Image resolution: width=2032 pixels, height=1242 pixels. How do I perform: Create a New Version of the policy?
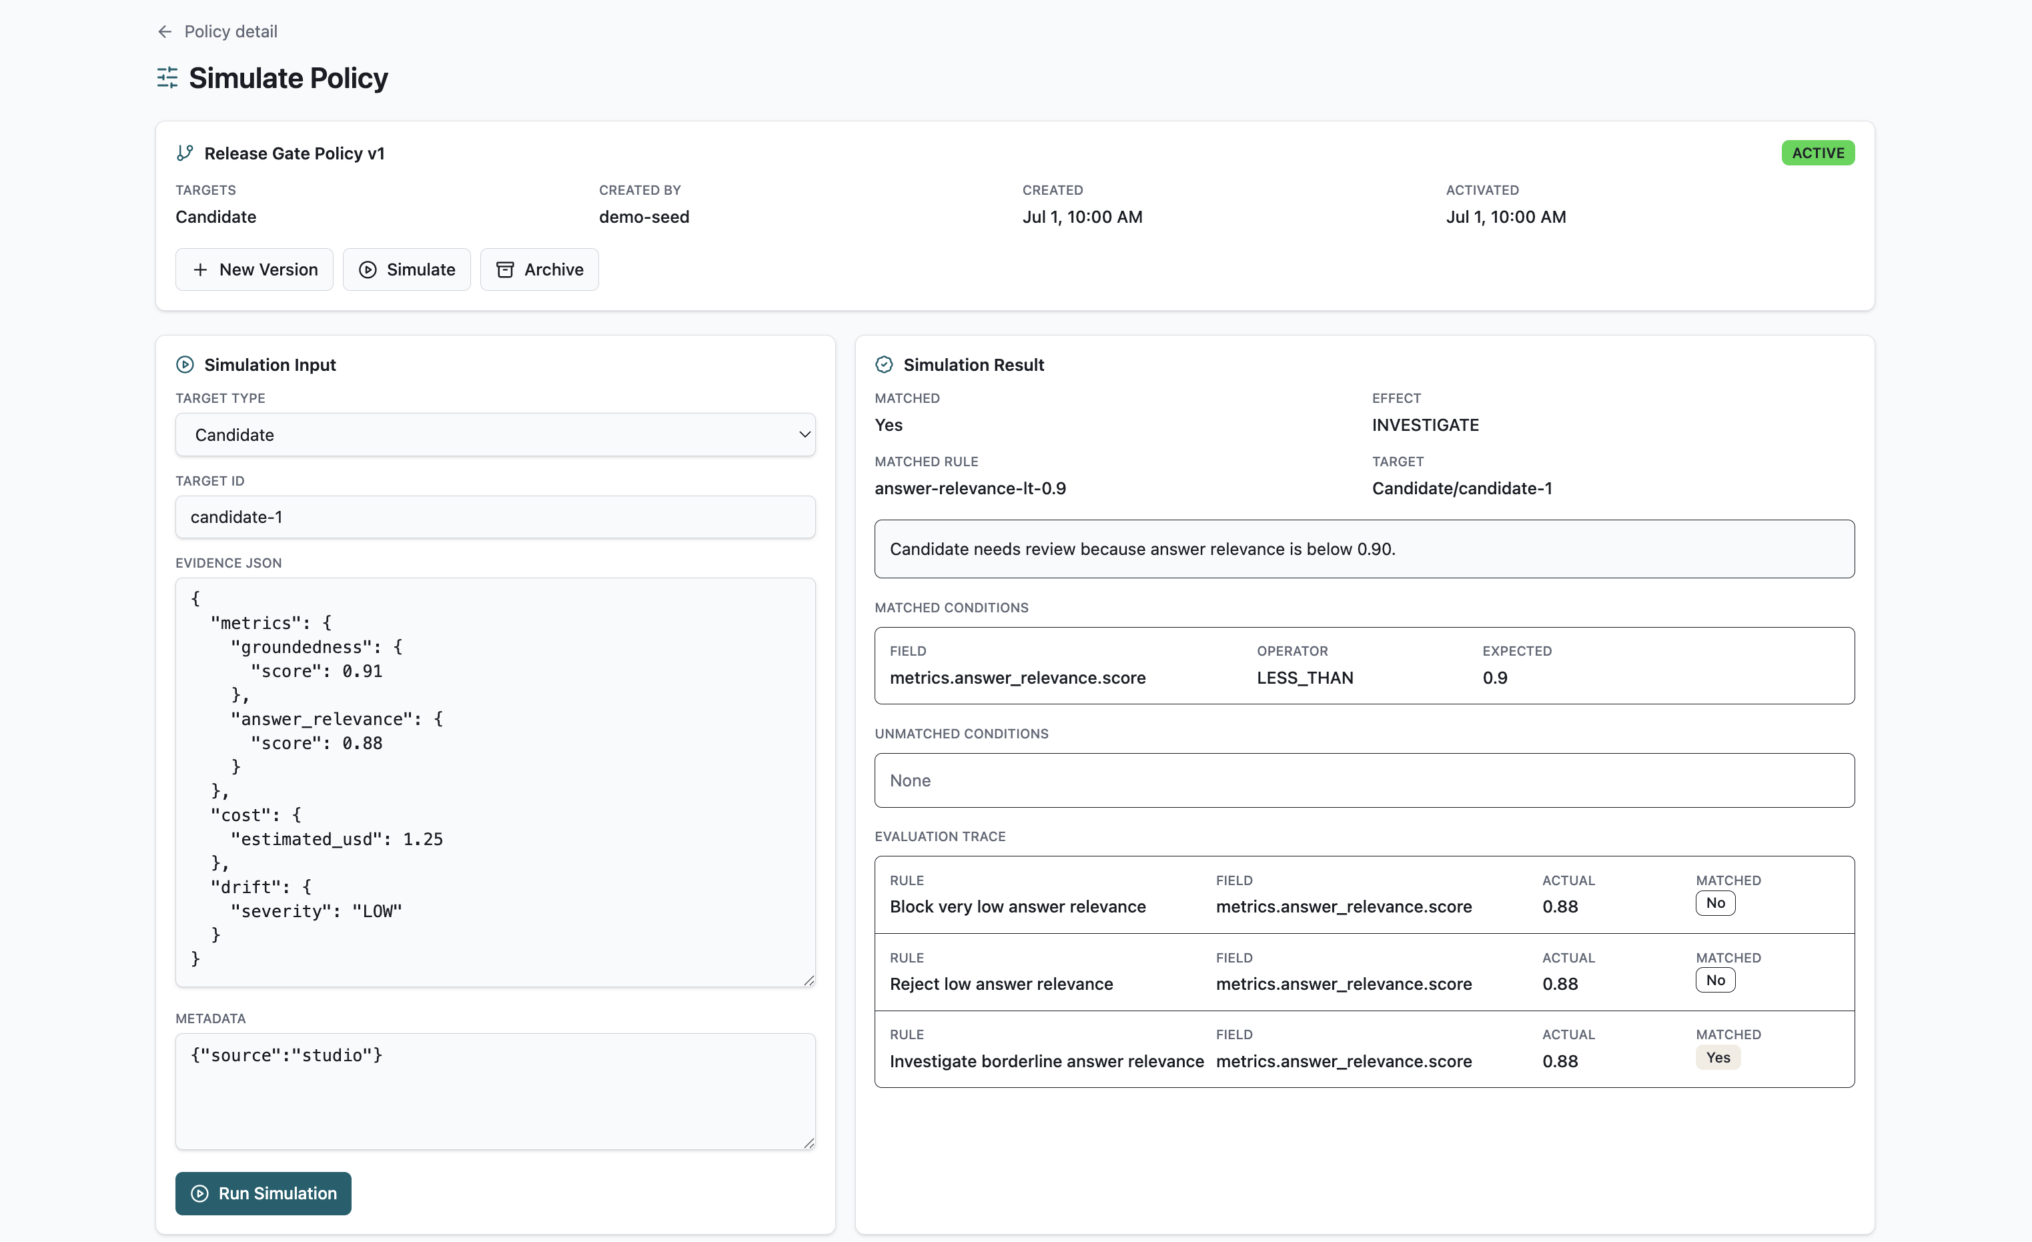pyautogui.click(x=254, y=269)
